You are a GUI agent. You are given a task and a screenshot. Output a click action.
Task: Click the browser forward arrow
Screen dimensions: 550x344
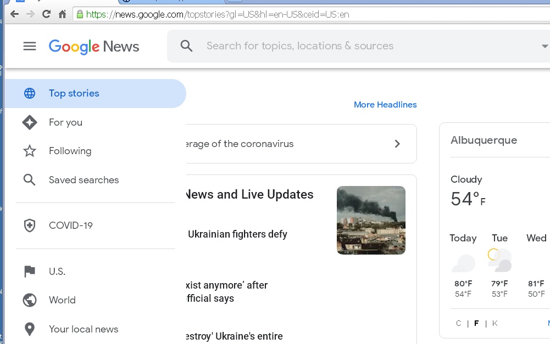point(31,14)
